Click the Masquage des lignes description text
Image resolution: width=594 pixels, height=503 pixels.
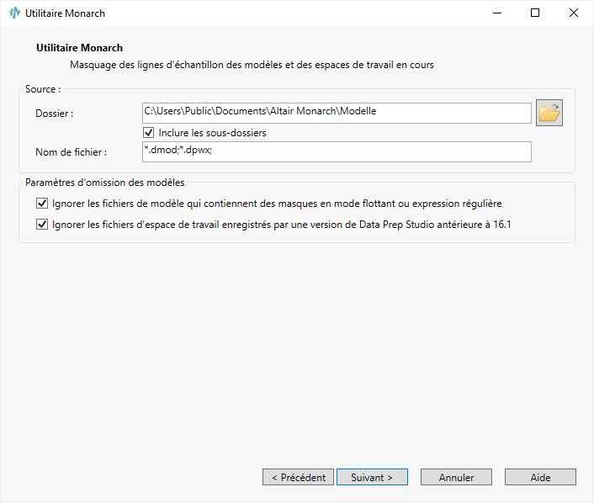coord(252,65)
